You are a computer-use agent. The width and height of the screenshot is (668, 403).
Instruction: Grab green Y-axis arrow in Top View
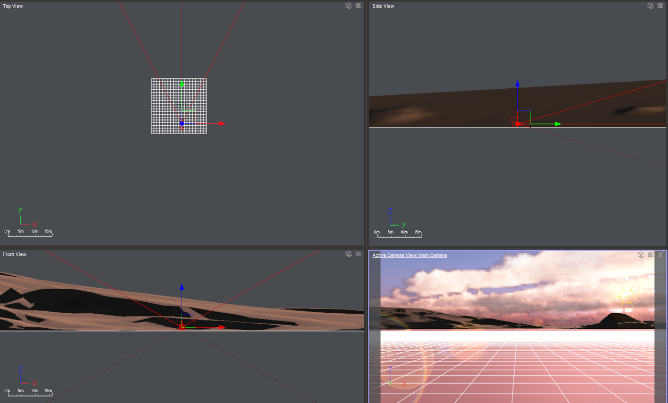click(182, 84)
